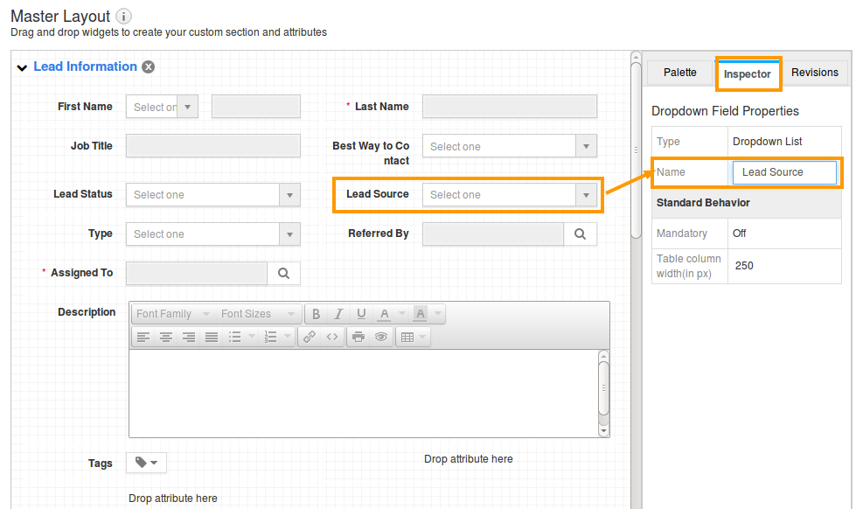
Task: Open the Lead Status dropdown
Action: [x=289, y=194]
